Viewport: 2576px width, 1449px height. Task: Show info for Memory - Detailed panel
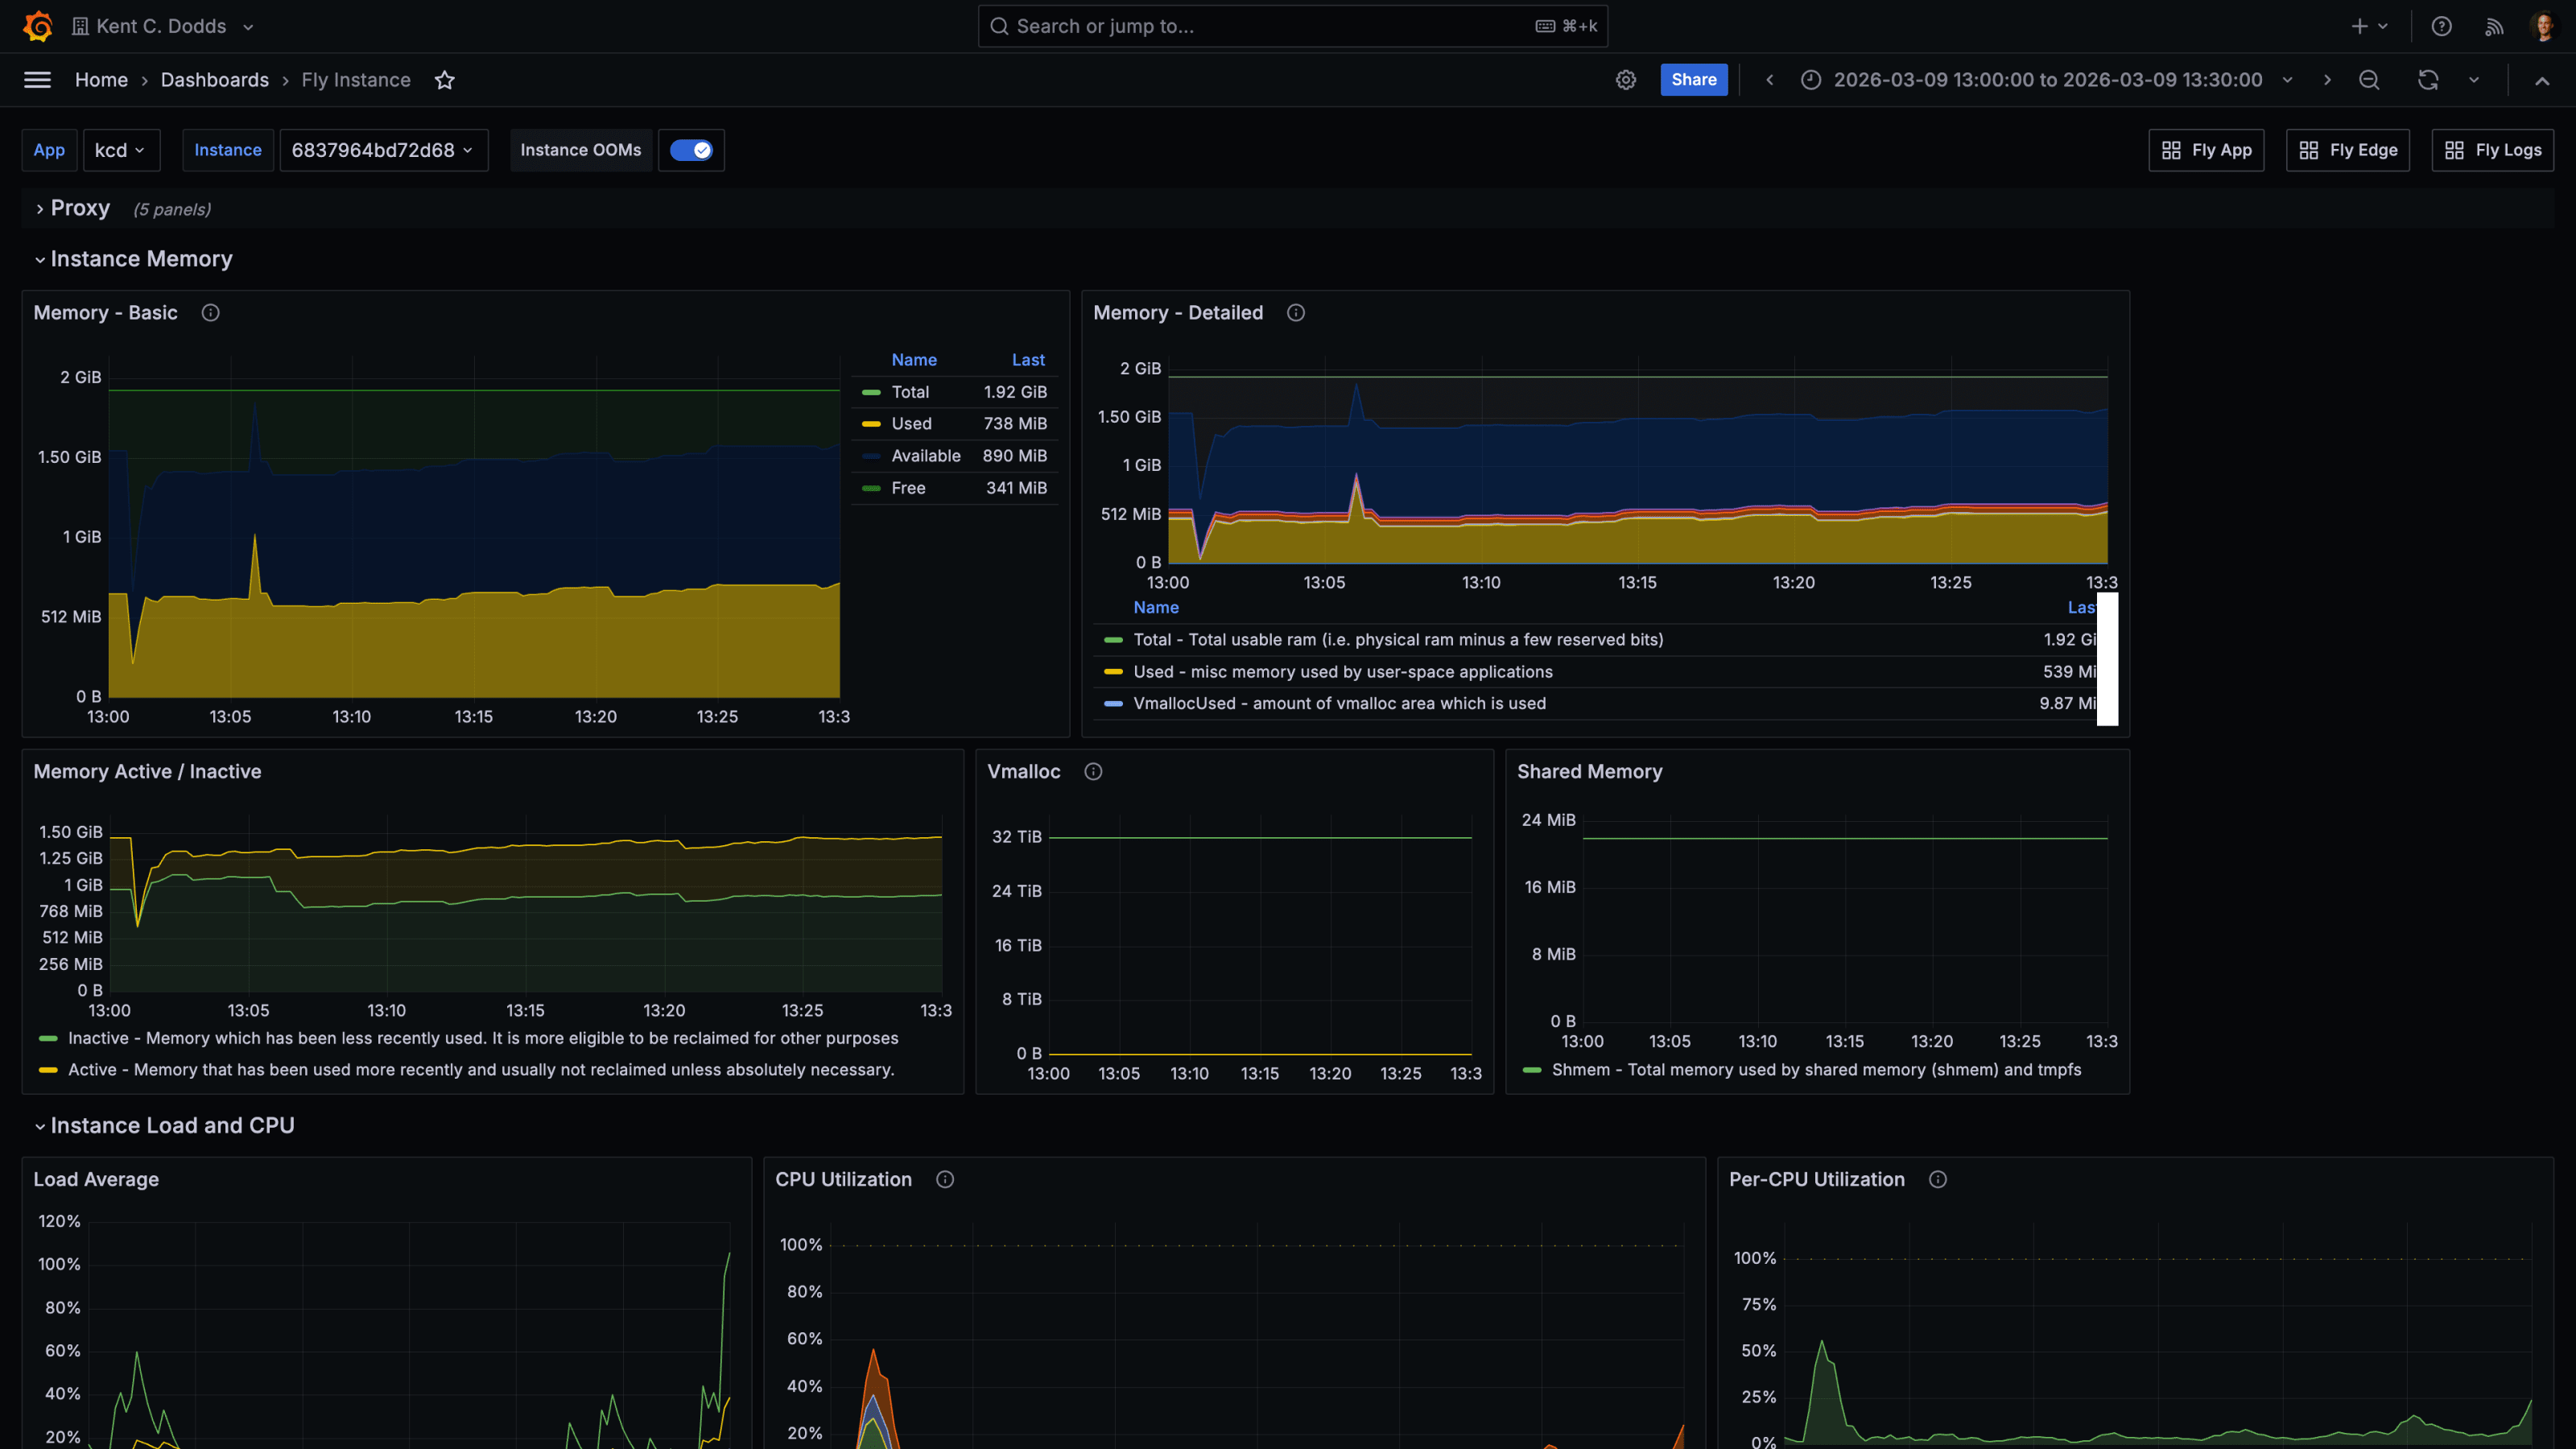point(1295,313)
